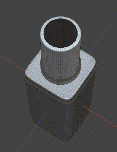Click the red X axis line at left

coord(12,63)
